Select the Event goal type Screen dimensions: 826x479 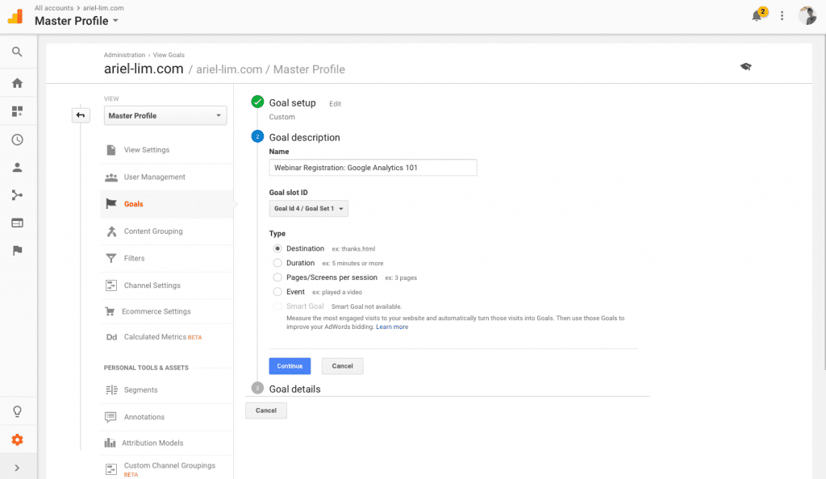click(x=277, y=292)
